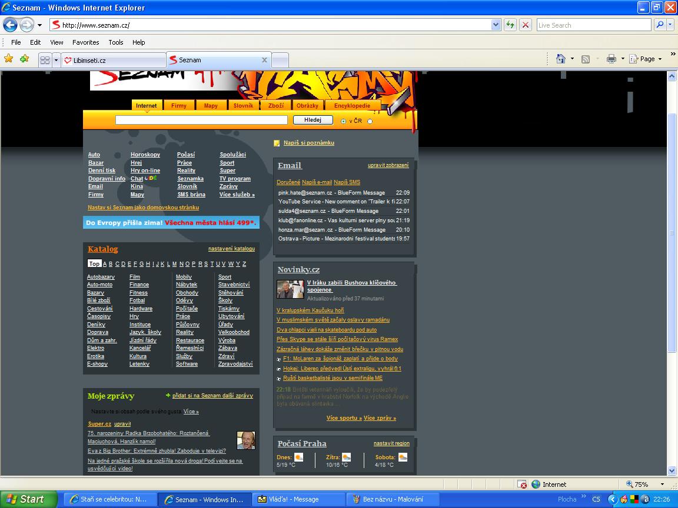This screenshot has height=508, width=678.
Task: Click the vertical scrollbar thumb
Action: [x=672, y=233]
